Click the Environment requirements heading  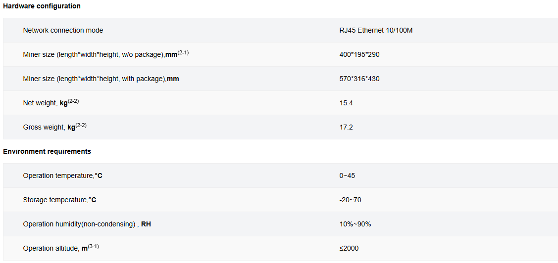point(47,151)
